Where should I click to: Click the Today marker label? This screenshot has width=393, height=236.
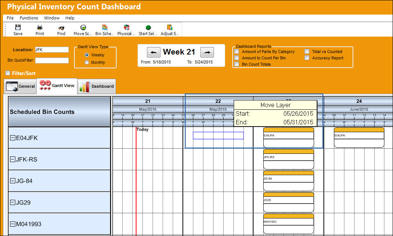142,129
